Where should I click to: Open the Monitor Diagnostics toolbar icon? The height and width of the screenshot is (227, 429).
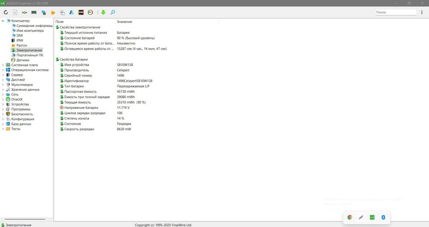pos(62,12)
